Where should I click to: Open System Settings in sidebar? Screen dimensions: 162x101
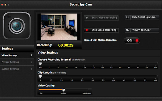pyautogui.click(x=17, y=69)
